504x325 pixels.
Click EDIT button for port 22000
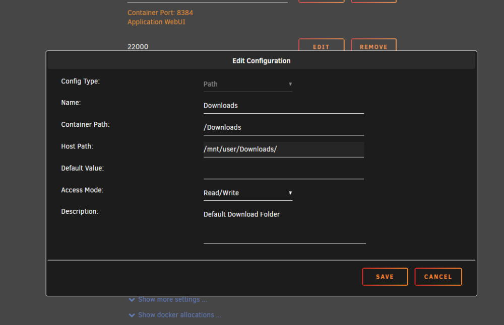point(321,45)
